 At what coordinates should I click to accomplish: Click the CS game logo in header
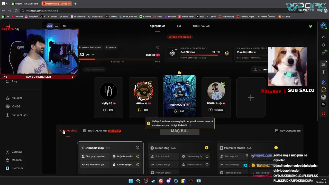pos(50,26)
